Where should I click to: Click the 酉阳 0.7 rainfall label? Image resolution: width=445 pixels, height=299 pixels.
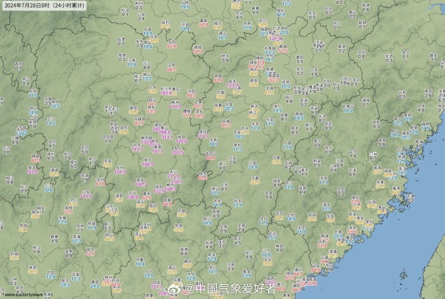click(x=19, y=66)
